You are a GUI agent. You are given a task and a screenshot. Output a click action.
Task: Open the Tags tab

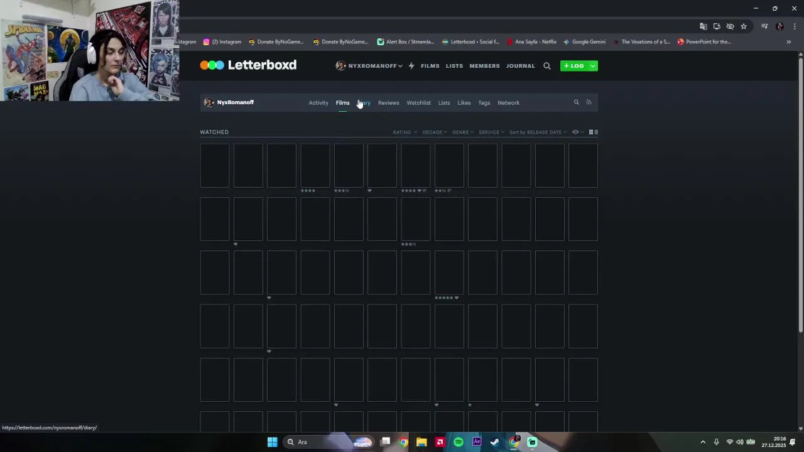[x=484, y=103]
